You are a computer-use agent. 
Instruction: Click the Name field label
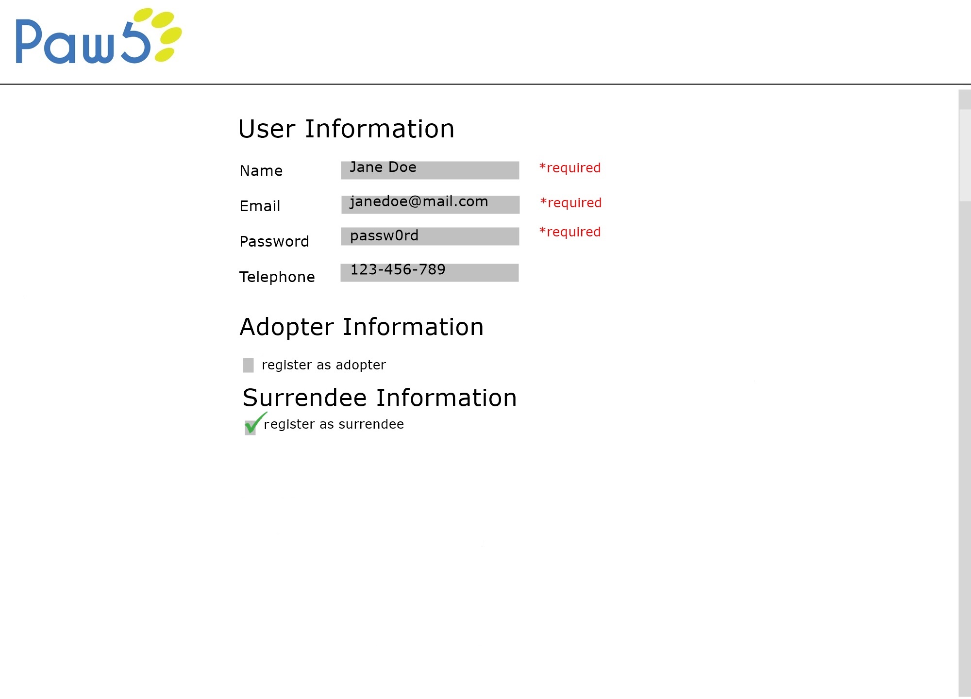point(261,171)
